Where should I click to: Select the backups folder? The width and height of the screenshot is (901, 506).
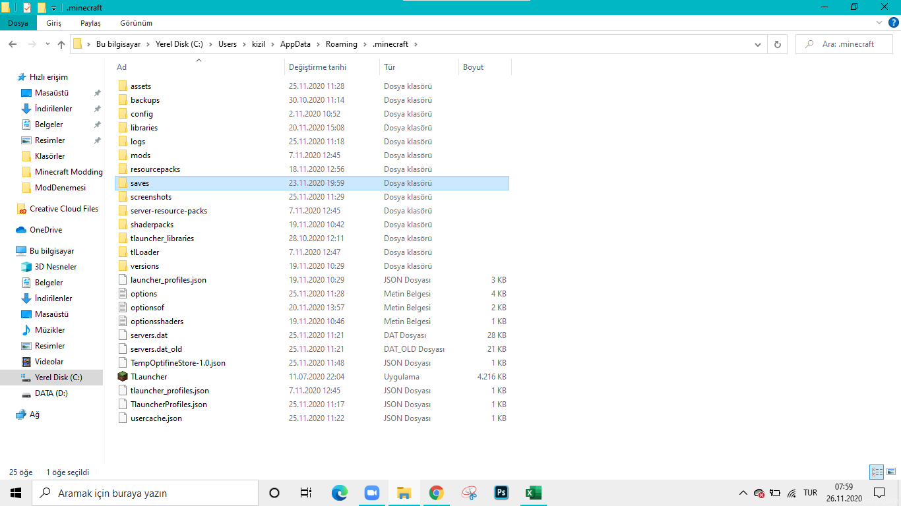pyautogui.click(x=144, y=100)
